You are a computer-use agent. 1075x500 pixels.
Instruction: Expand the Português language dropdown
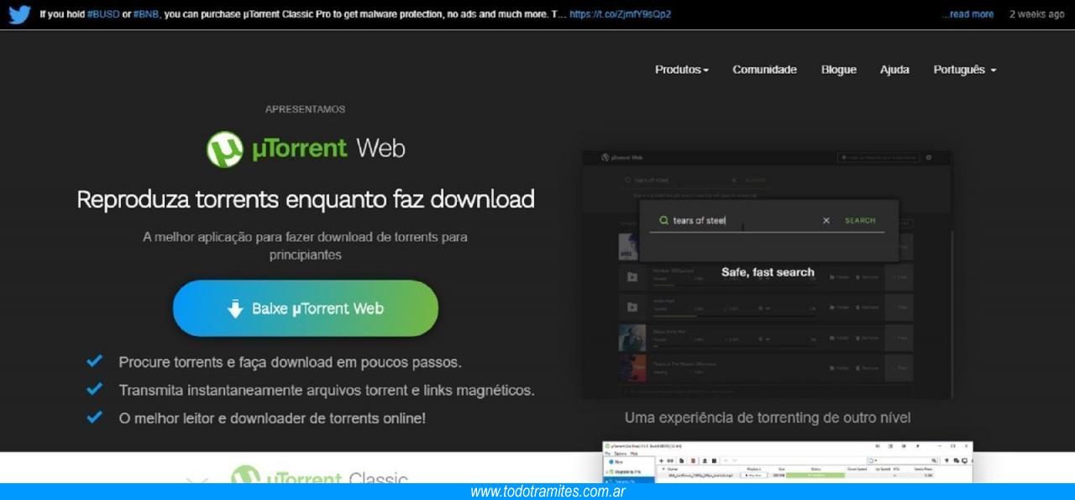[x=965, y=70]
